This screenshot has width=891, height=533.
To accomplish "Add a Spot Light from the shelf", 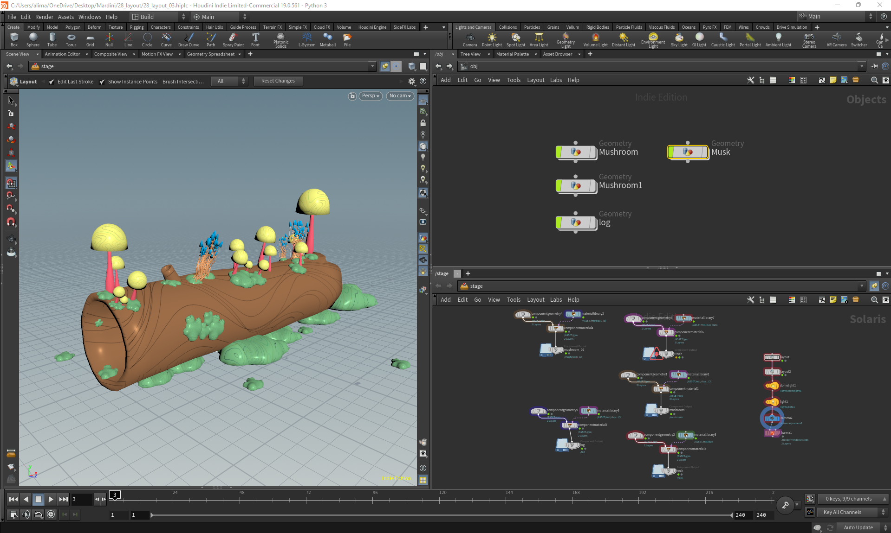I will (516, 40).
